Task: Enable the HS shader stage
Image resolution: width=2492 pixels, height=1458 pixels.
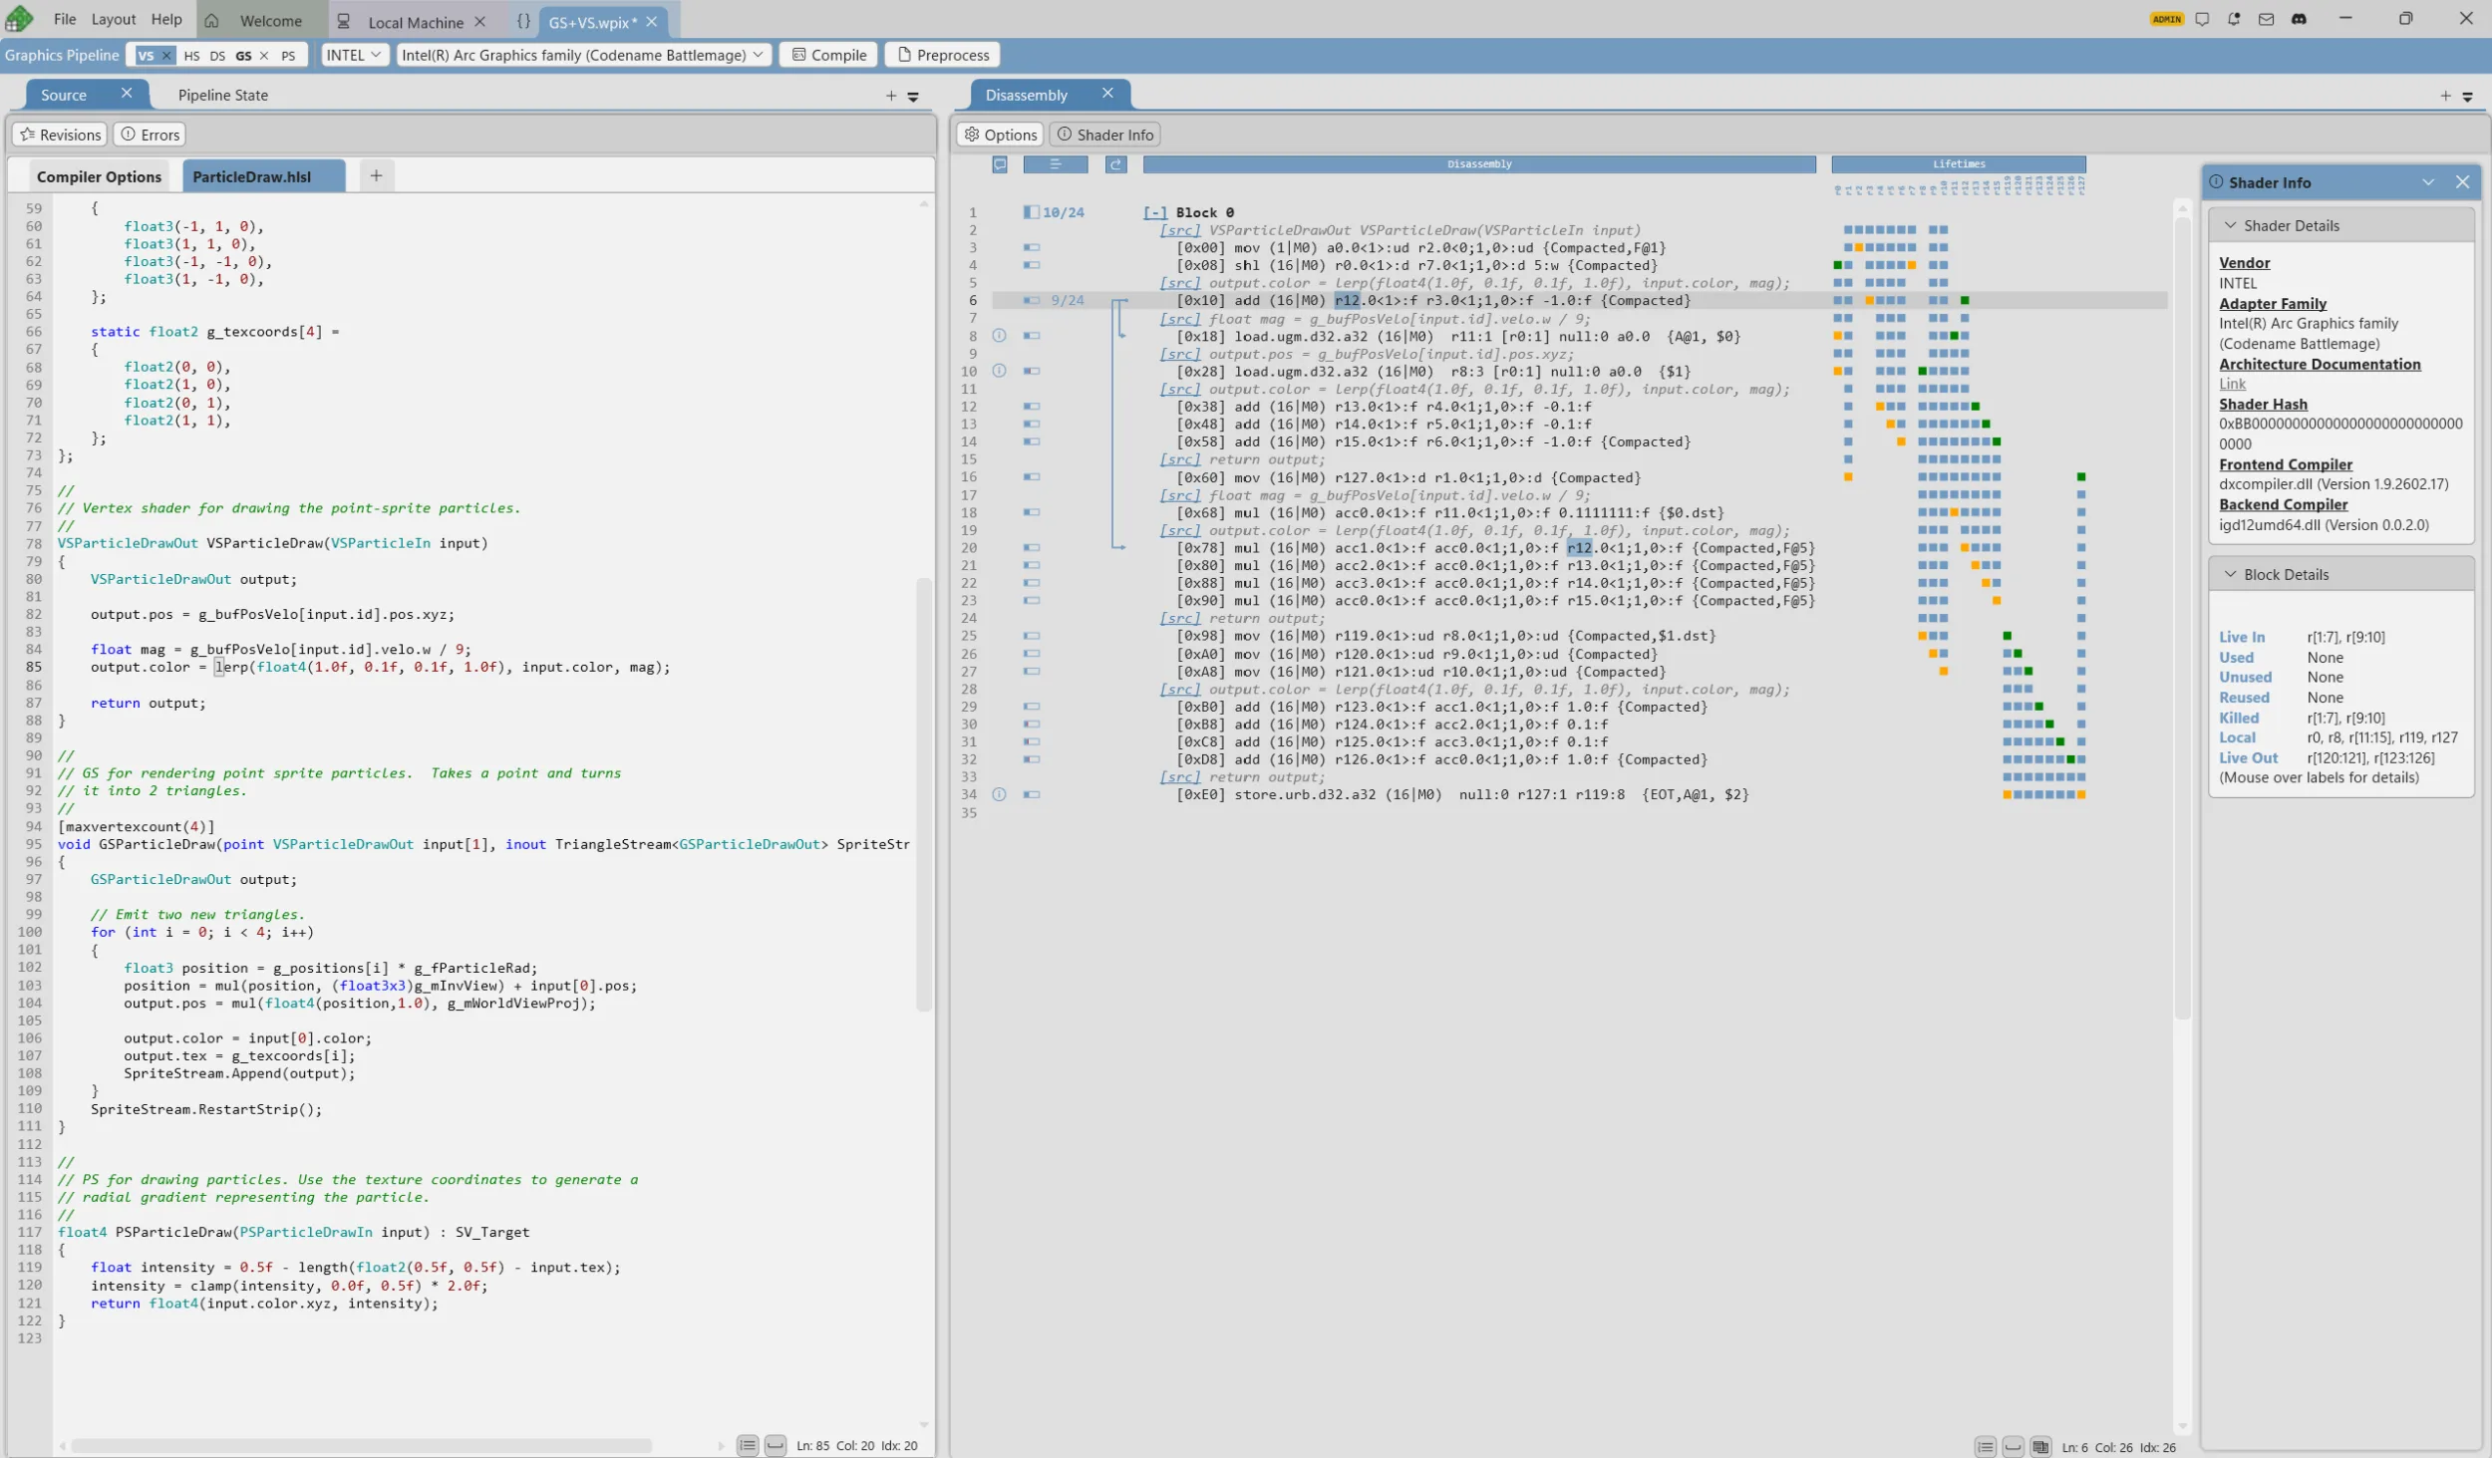Action: tap(191, 56)
